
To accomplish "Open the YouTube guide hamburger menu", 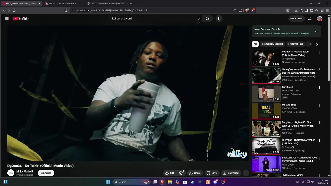I will (7, 19).
